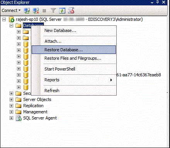Image resolution: width=170 pixels, height=148 pixels.
Task: Select the Replication tree item
Action: pyautogui.click(x=33, y=106)
